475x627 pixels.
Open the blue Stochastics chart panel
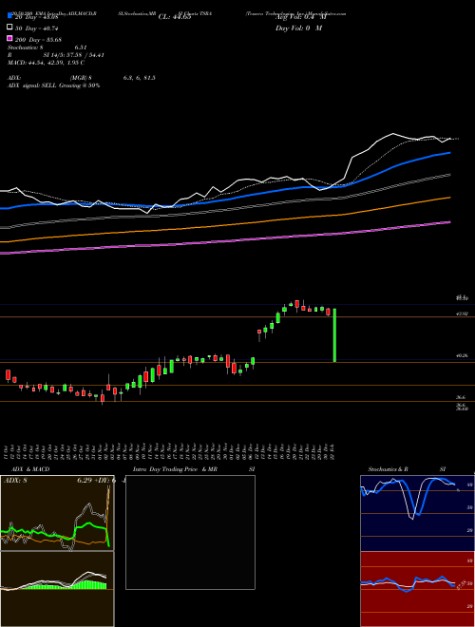click(417, 513)
